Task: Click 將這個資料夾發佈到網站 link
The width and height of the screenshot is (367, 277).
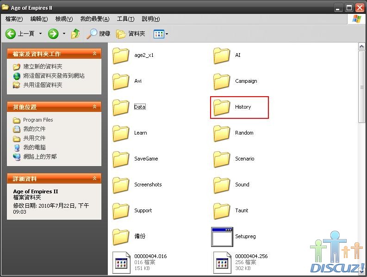Action: point(54,76)
